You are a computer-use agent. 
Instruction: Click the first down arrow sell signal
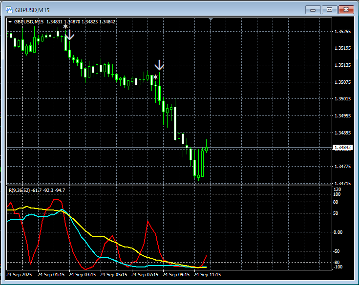pyautogui.click(x=70, y=35)
